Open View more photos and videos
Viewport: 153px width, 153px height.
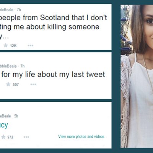pos(81,137)
